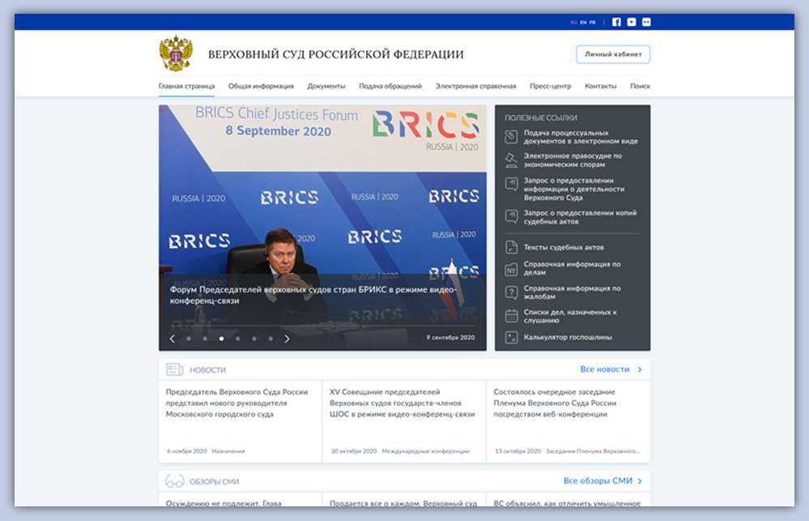This screenshot has width=809, height=521.
Task: Open Электронная справочная menu
Action: coord(475,86)
